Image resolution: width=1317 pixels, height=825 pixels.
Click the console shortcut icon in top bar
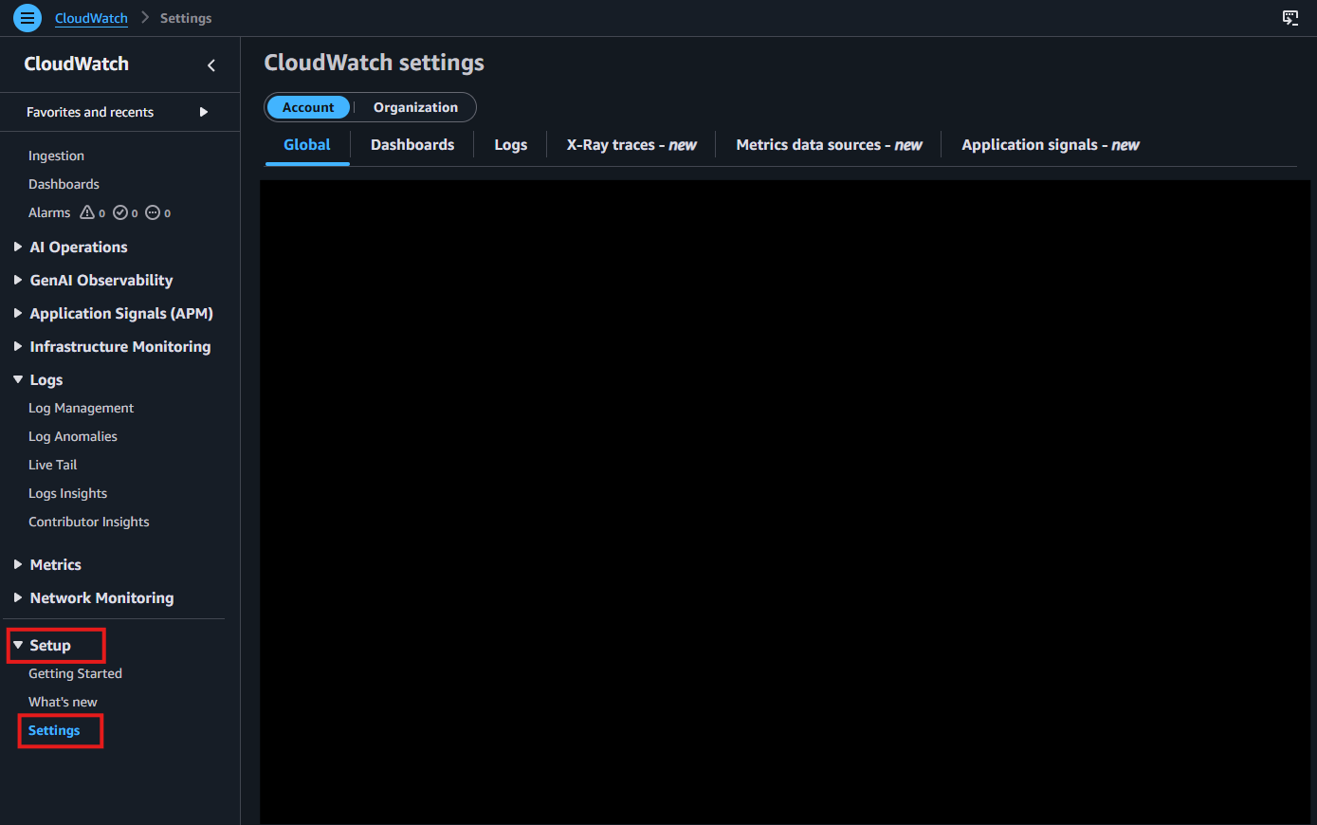(x=1290, y=17)
